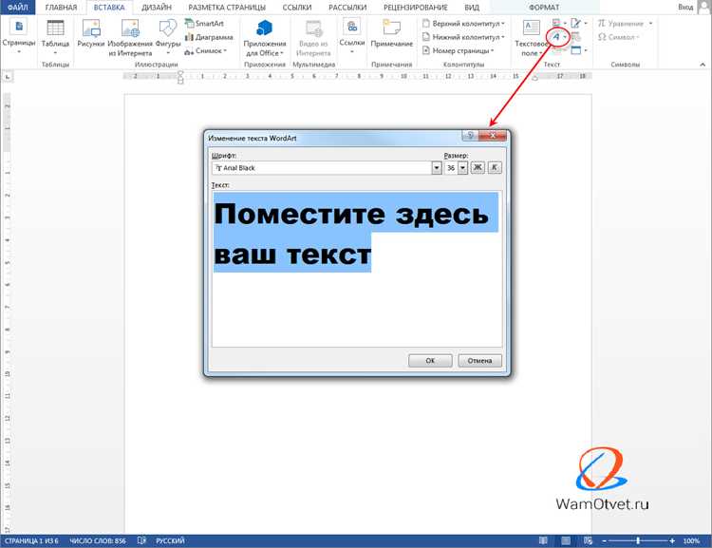The image size is (712, 548).
Task: Open the Ссылки links group button
Action: (x=352, y=36)
